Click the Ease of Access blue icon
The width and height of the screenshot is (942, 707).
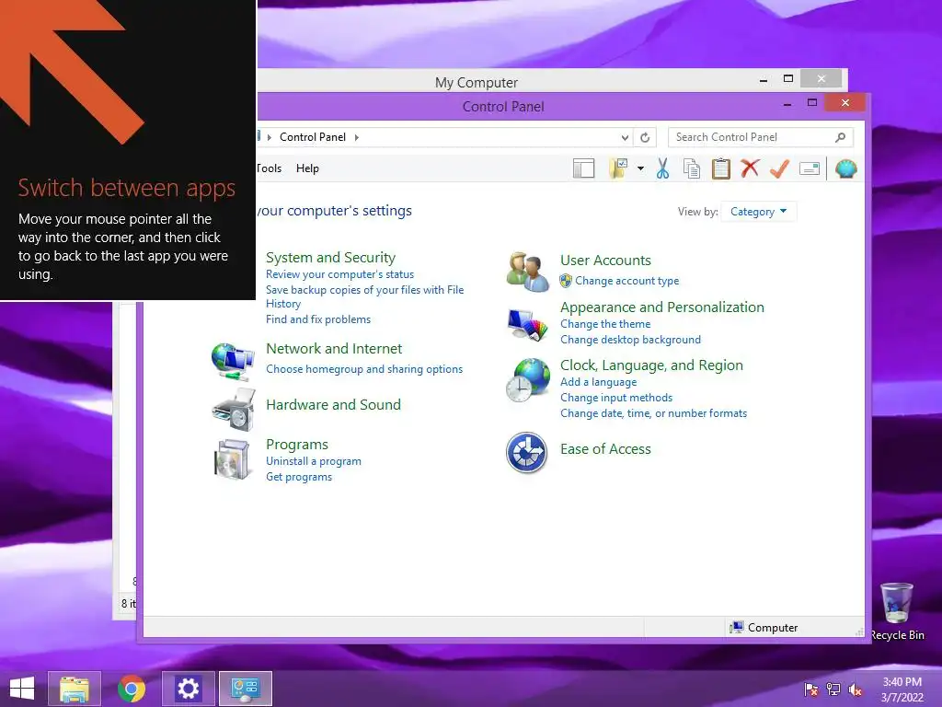pyautogui.click(x=526, y=453)
